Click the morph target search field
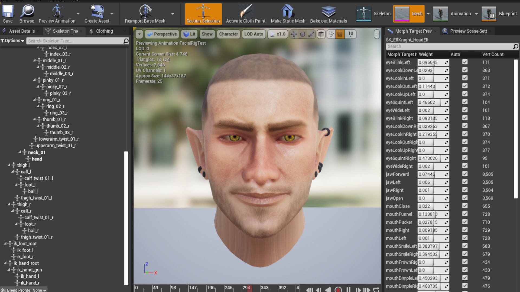 (450, 46)
